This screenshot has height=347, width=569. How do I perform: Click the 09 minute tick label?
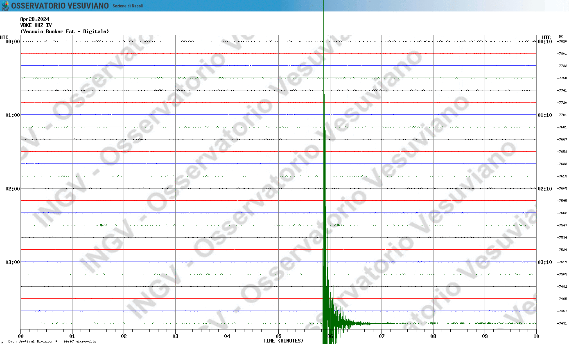point(485,336)
